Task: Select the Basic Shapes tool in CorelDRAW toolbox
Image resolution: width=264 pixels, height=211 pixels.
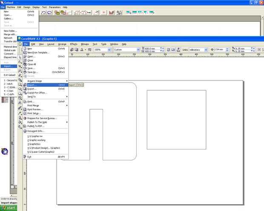Action: pos(20,98)
